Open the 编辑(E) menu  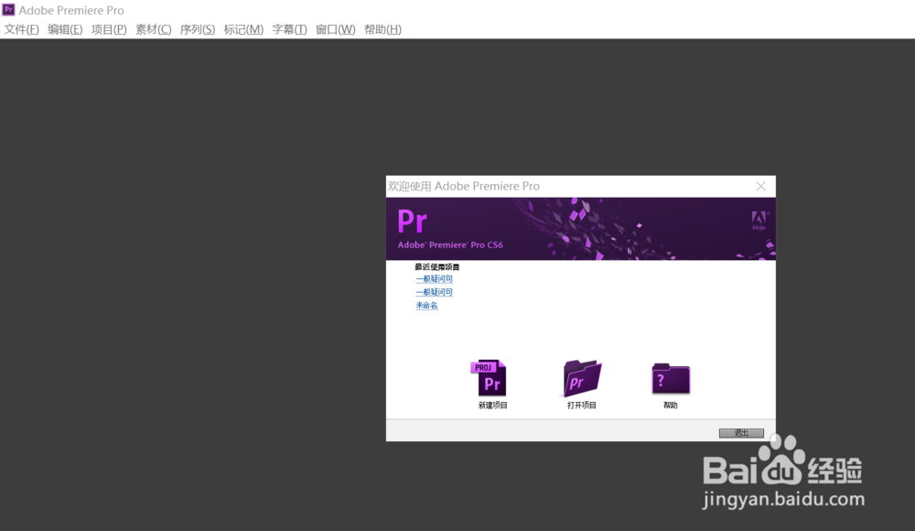click(x=65, y=29)
